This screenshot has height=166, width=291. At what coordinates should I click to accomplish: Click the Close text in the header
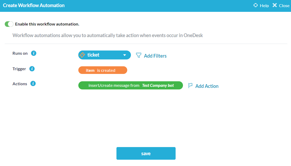tap(284, 6)
